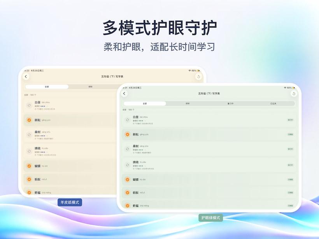This screenshot has width=319, height=239.
Task: Open the word 蝴蝶 on the parchment-mode list
Action: coord(37,166)
